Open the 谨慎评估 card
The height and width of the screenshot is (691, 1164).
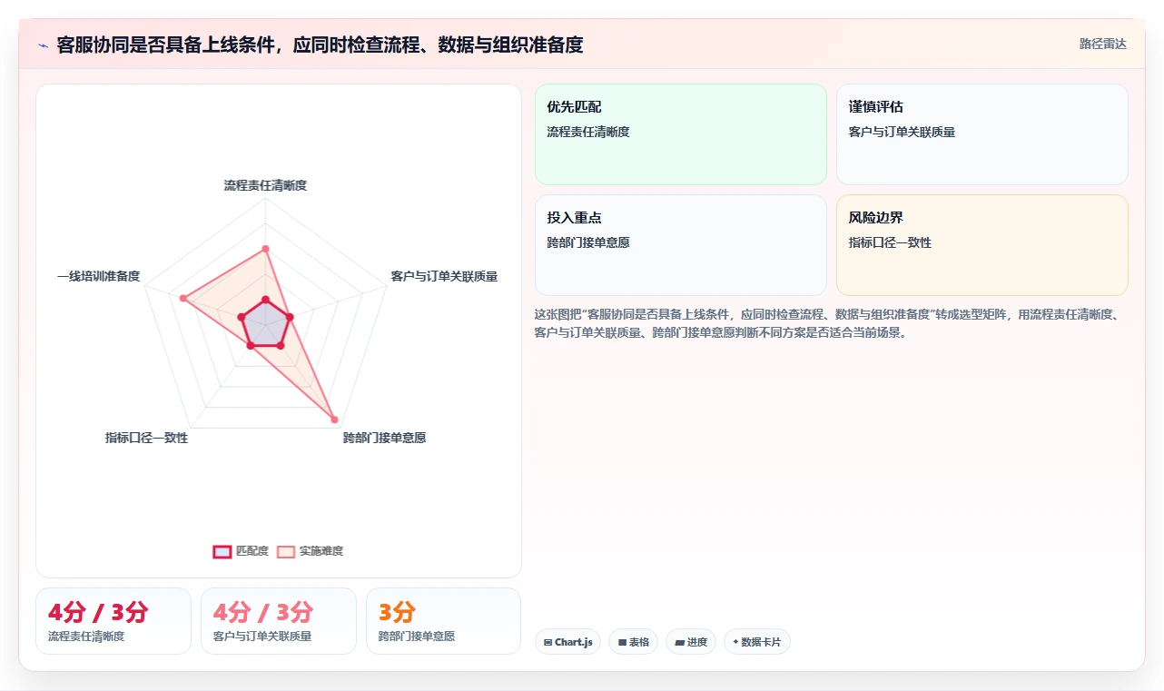tap(982, 134)
